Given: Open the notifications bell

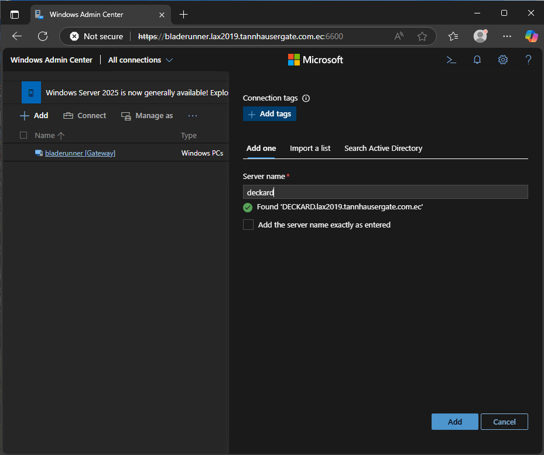Looking at the screenshot, I should 477,60.
